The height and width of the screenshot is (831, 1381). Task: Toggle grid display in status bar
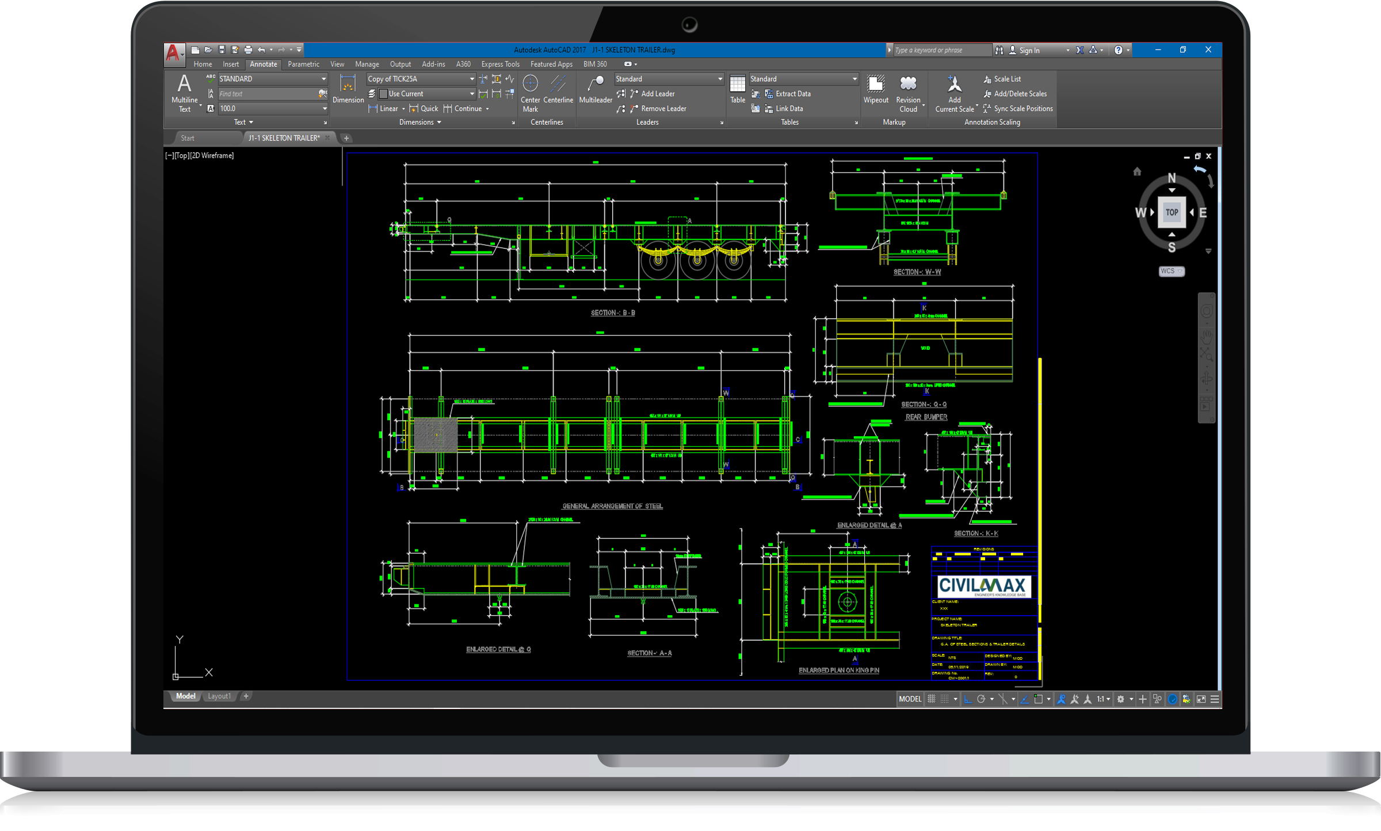coord(931,699)
